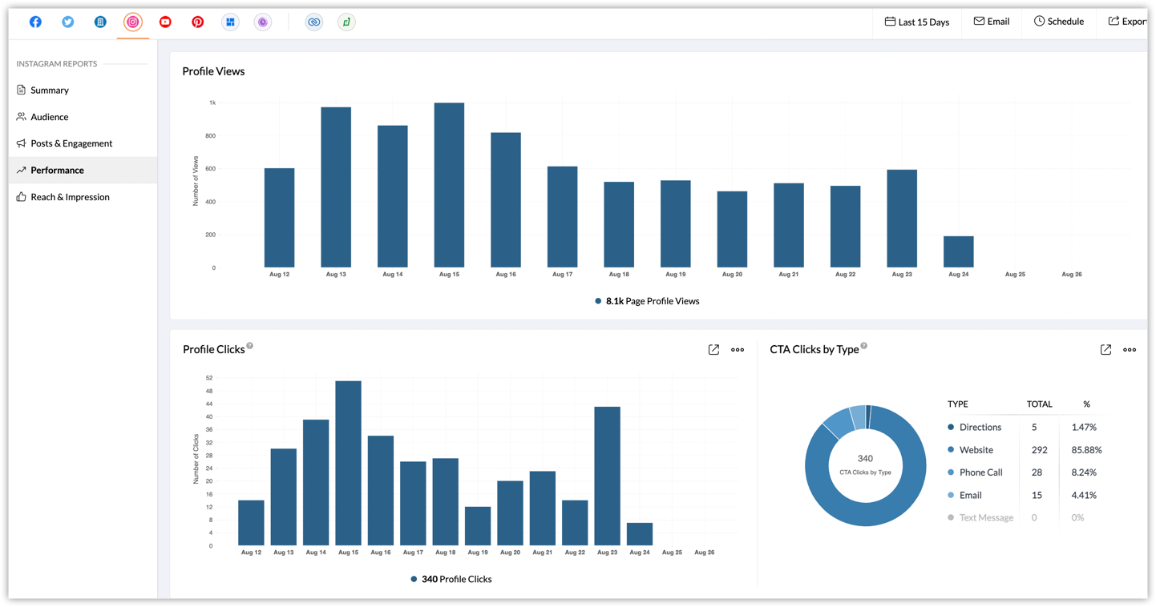The image size is (1156, 607).
Task: Open the YouTube channel icon
Action: pyautogui.click(x=165, y=22)
